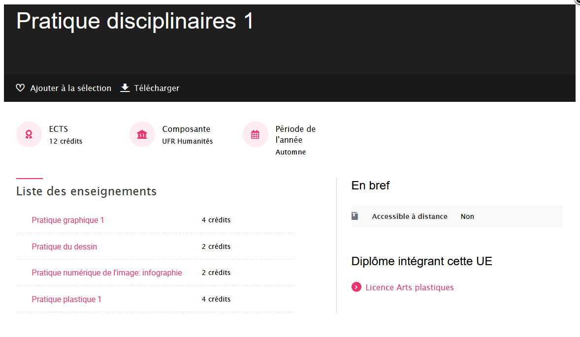
Task: Click the Composante building icon
Action: 142,134
